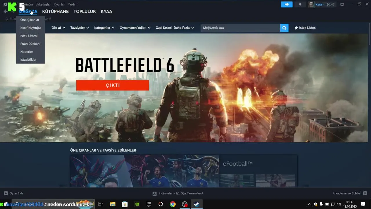Click the eFootball featured image
The image size is (371, 209).
pos(145,171)
